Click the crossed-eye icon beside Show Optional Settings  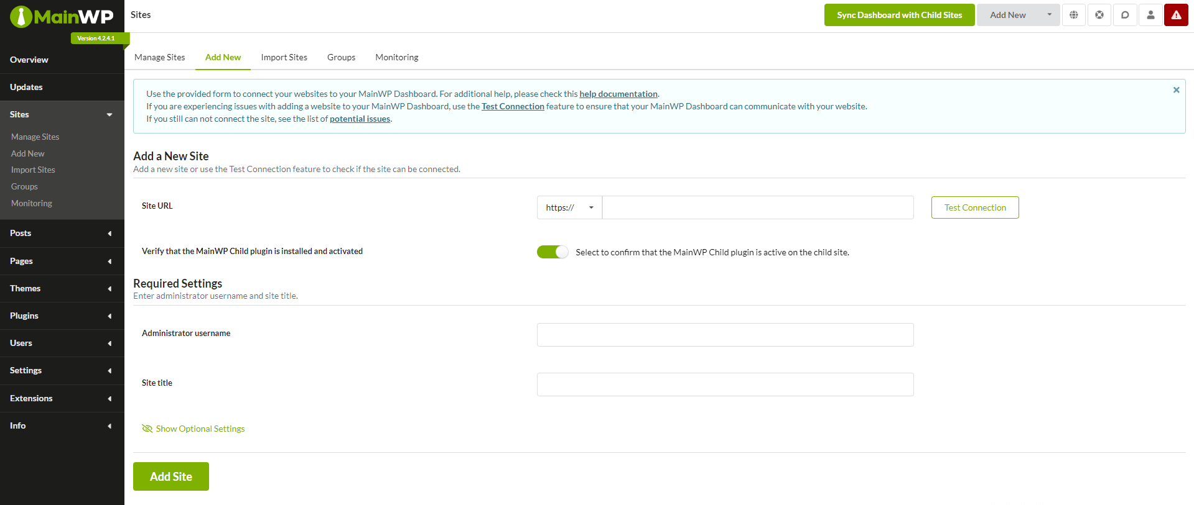coord(147,429)
